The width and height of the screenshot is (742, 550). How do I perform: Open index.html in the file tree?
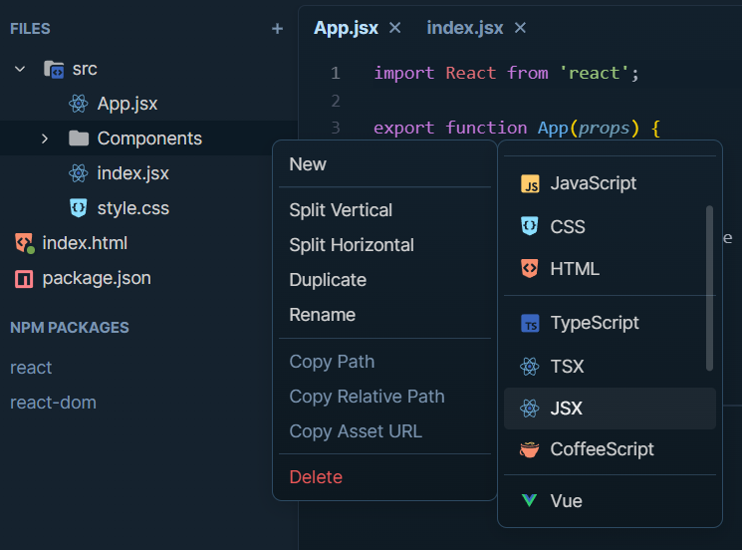pyautogui.click(x=85, y=243)
